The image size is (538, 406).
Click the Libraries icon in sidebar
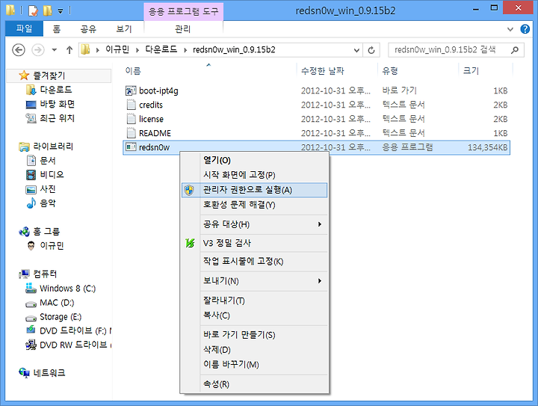24,147
